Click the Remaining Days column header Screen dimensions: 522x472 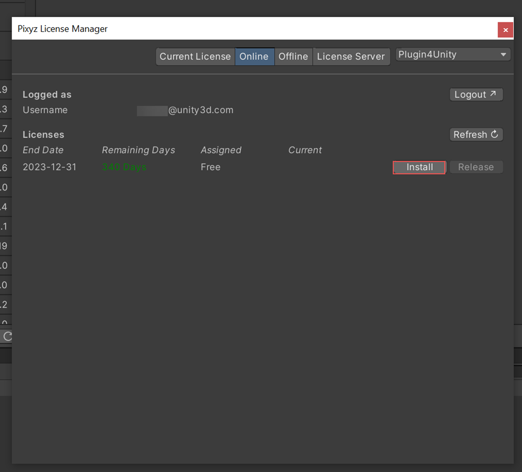pyautogui.click(x=138, y=150)
